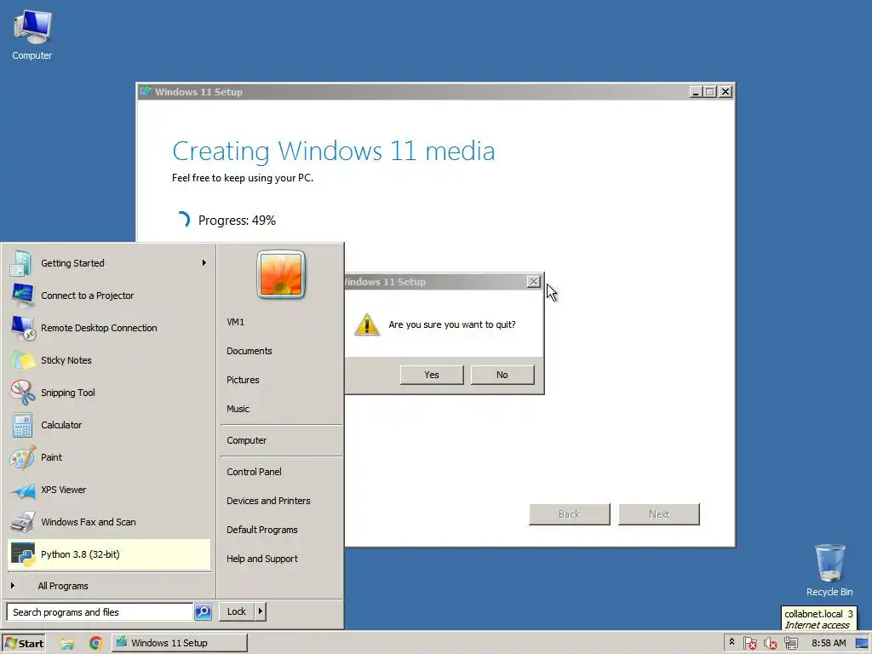Click the Show desktop icon near clock
The height and width of the screenshot is (654, 872).
(863, 644)
